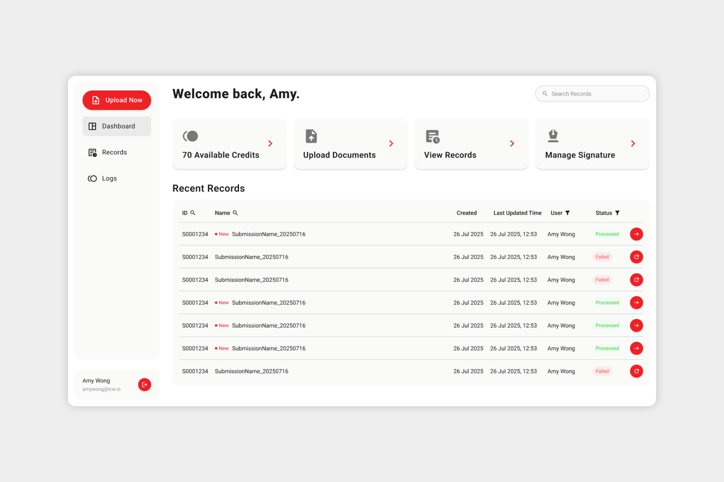Retry the first Failed record
This screenshot has width=724, height=482.
tap(636, 257)
